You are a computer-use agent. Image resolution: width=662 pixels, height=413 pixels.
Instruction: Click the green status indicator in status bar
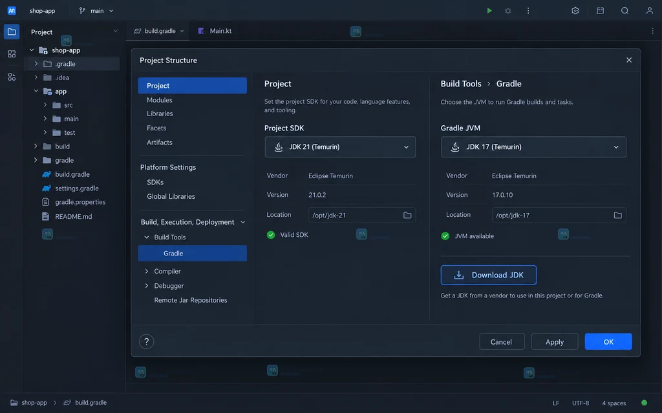(x=644, y=403)
